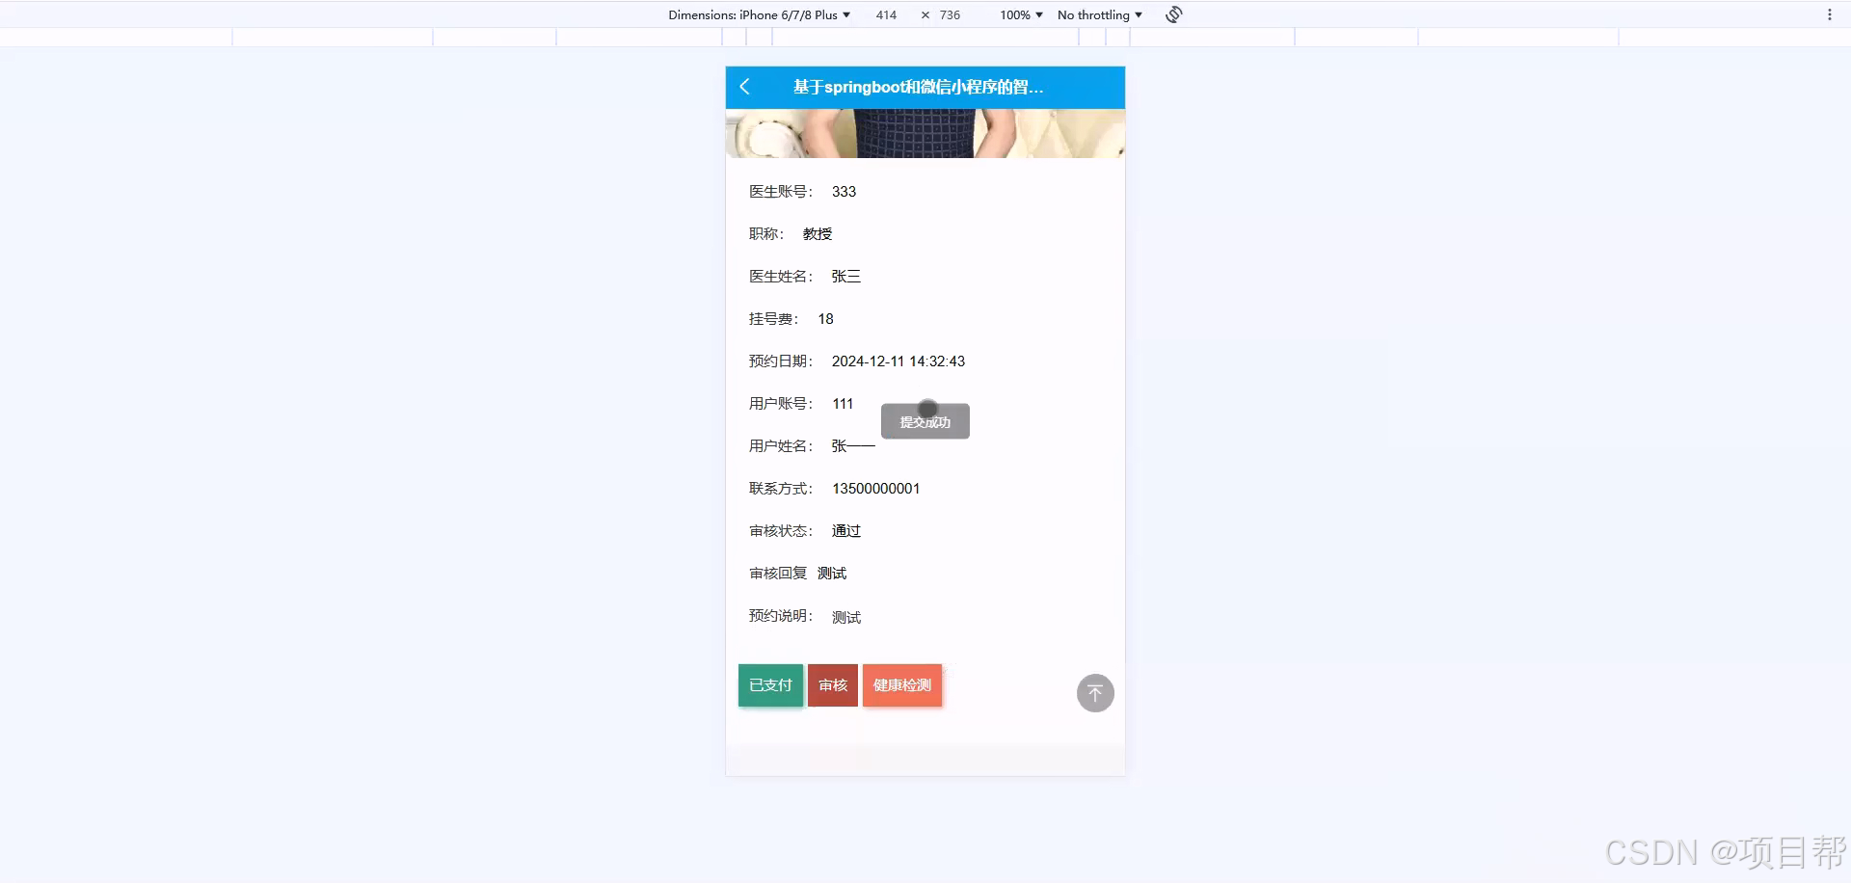Tap the back arrow in the blue app header
The height and width of the screenshot is (883, 1851).
point(744,87)
